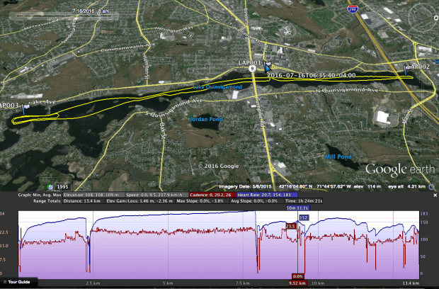Close the elevation profile panel
Screen dimensions: 439x289
click(435, 194)
